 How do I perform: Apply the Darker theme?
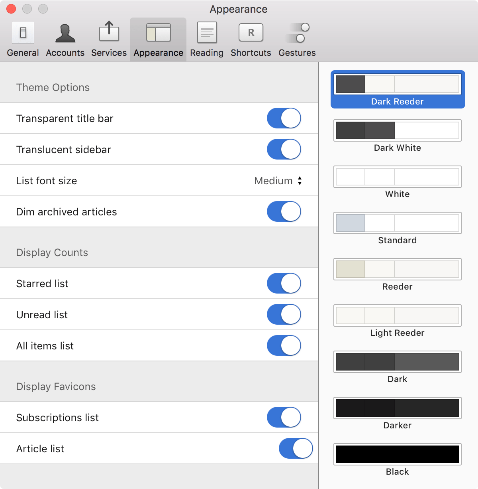[397, 408]
